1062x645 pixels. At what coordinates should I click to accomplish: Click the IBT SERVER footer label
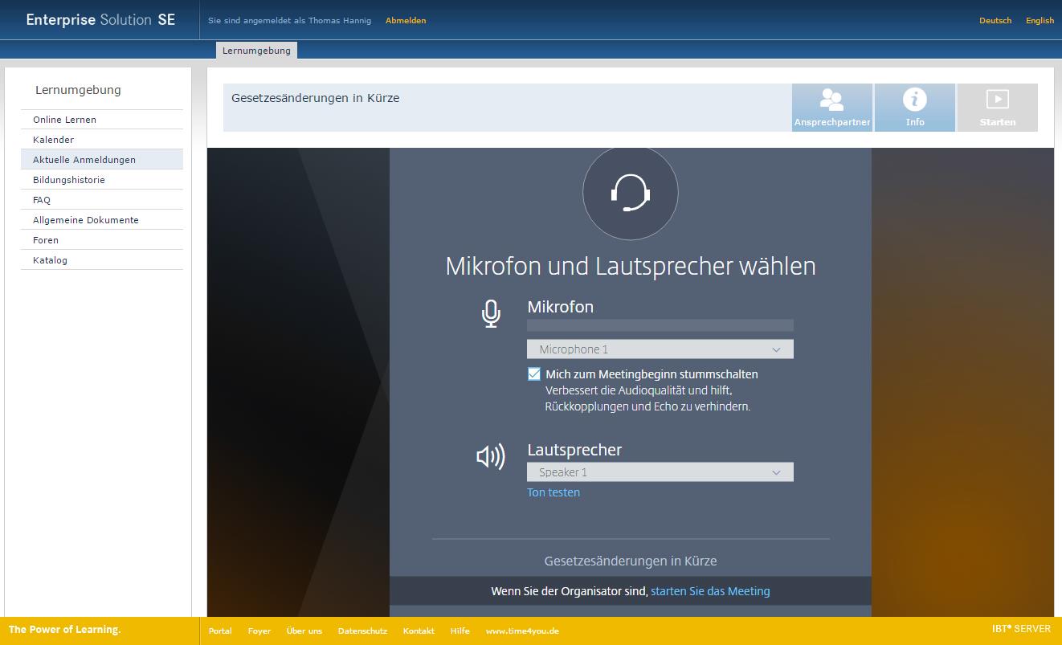(x=1021, y=629)
